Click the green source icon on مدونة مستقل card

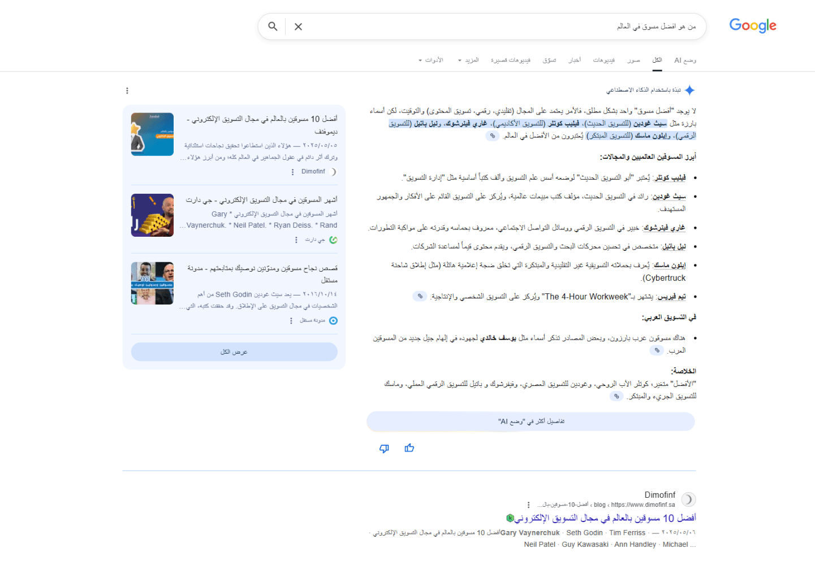333,320
